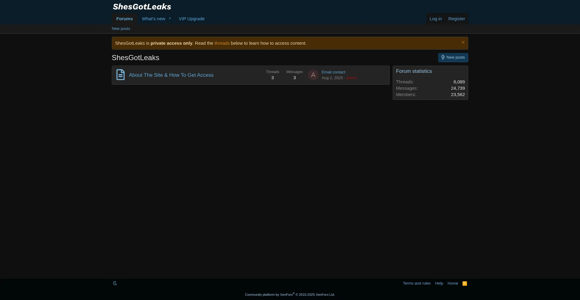Click the Log in link
This screenshot has height=300, width=580.
point(436,19)
